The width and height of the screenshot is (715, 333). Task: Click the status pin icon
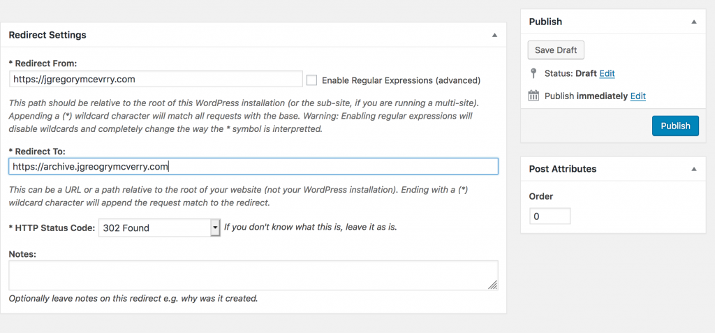point(533,73)
